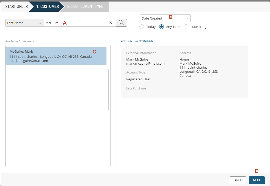
Task: Select McGuire, Mark in Available Customers
Action: 56,56
